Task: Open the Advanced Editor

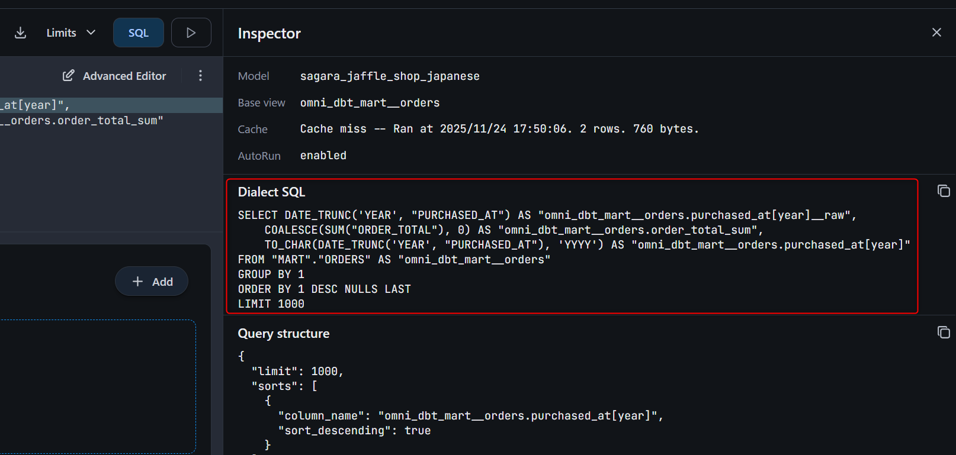Action: [115, 76]
